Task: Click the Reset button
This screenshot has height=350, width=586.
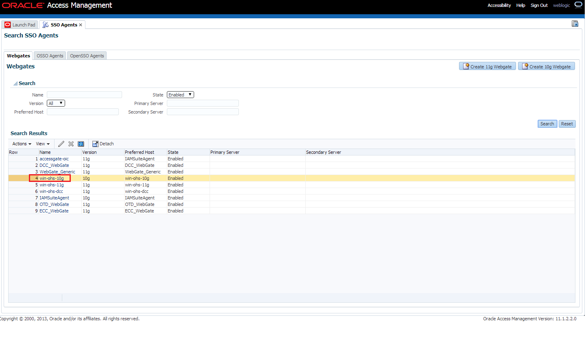Action: point(567,124)
